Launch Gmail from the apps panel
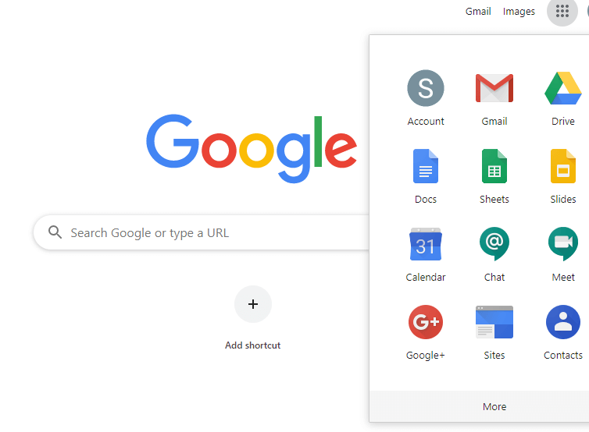589x432 pixels. tap(494, 88)
